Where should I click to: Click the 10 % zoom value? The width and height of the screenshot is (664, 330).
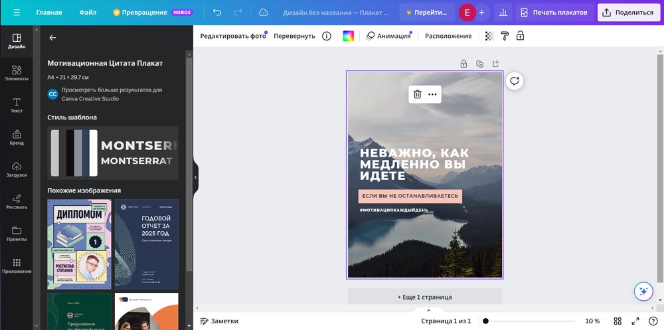point(592,321)
